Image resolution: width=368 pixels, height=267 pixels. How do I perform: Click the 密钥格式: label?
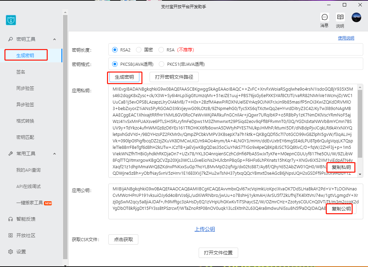[x=82, y=64]
